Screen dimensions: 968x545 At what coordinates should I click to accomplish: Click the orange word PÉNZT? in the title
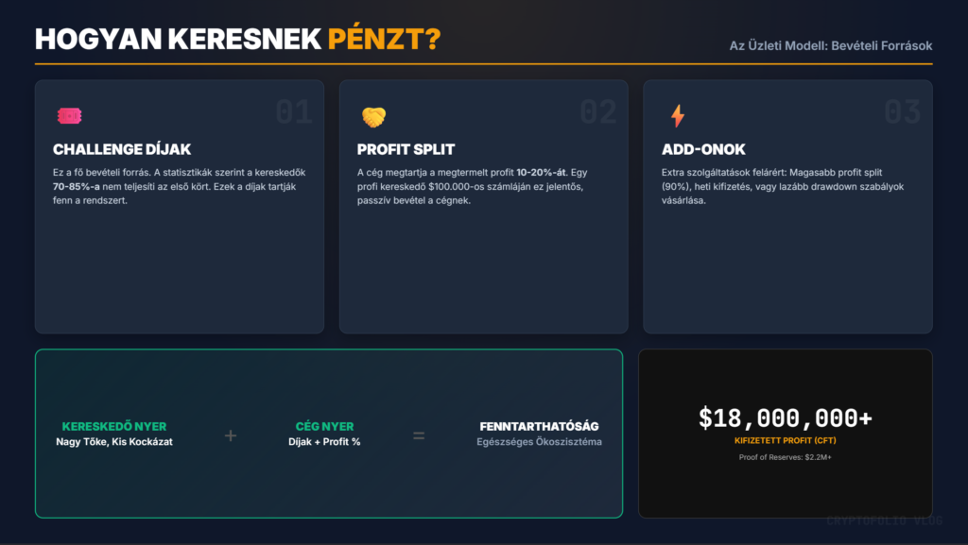383,39
